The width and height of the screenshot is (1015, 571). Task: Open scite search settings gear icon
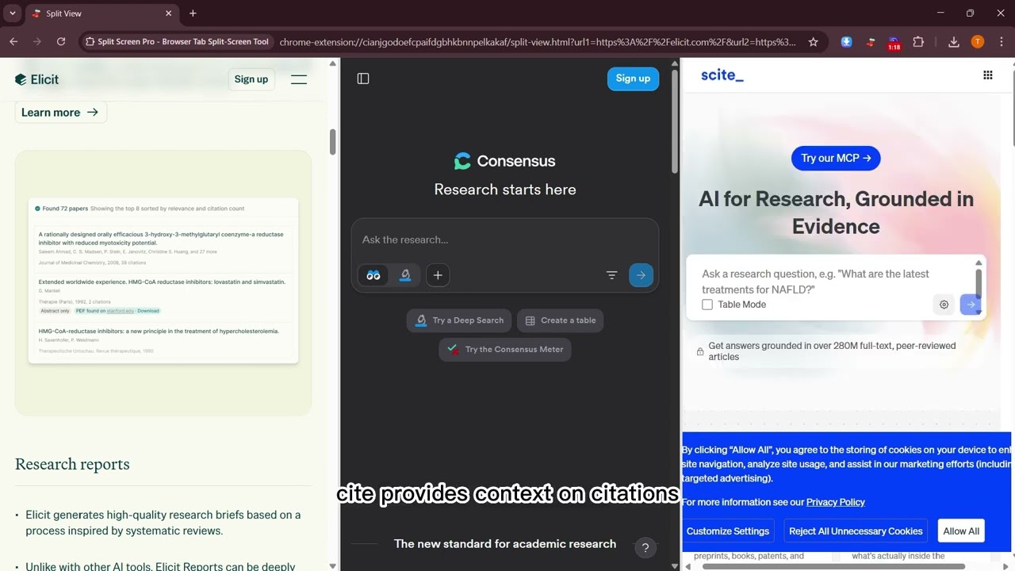944,305
